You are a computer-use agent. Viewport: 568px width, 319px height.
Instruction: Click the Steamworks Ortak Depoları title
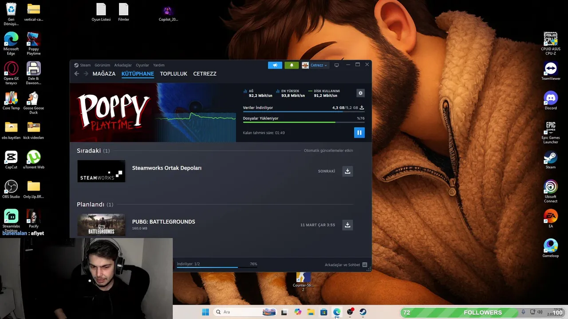coord(166,168)
